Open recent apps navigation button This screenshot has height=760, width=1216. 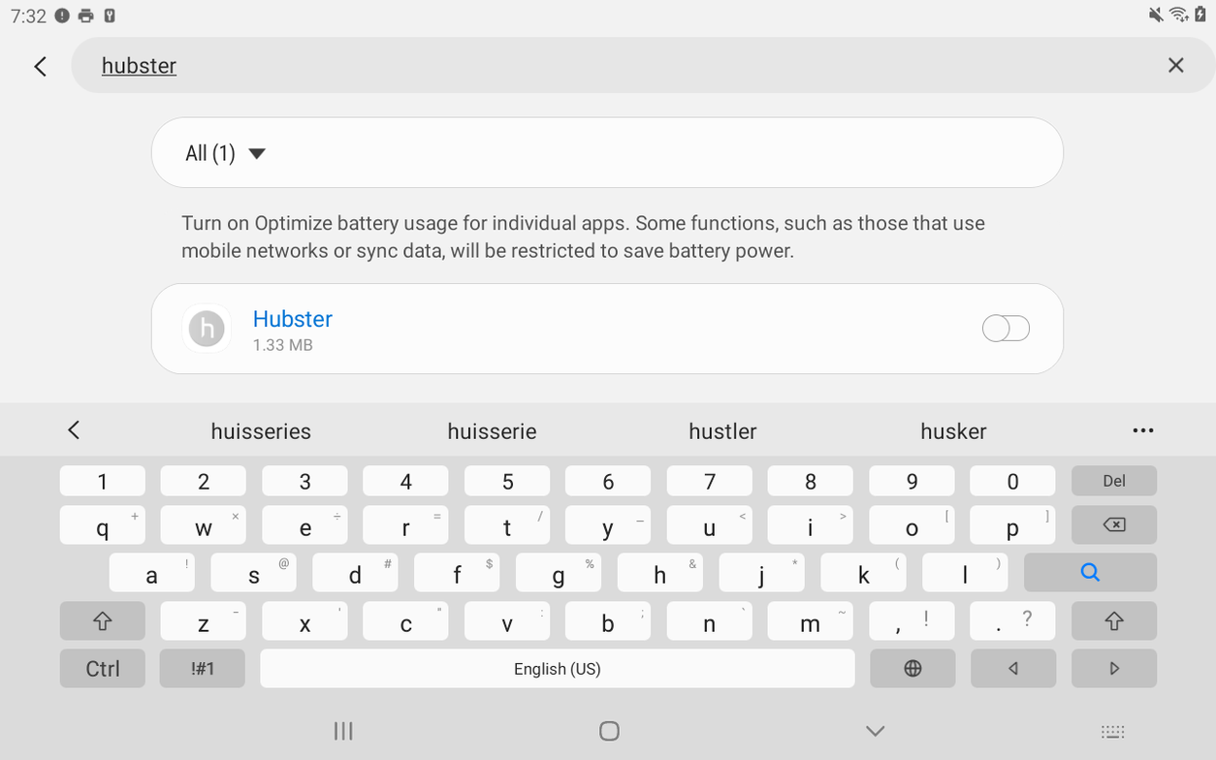pos(343,731)
